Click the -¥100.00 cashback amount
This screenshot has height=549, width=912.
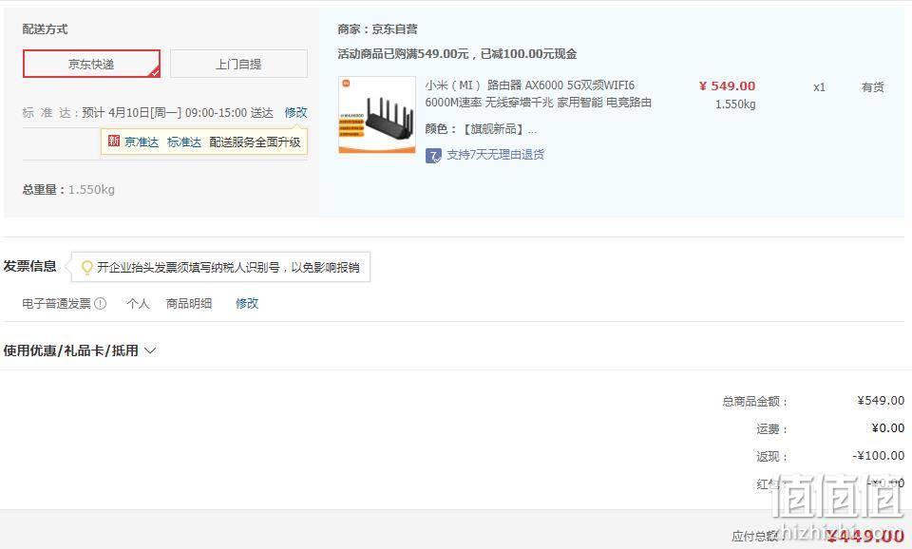878,456
